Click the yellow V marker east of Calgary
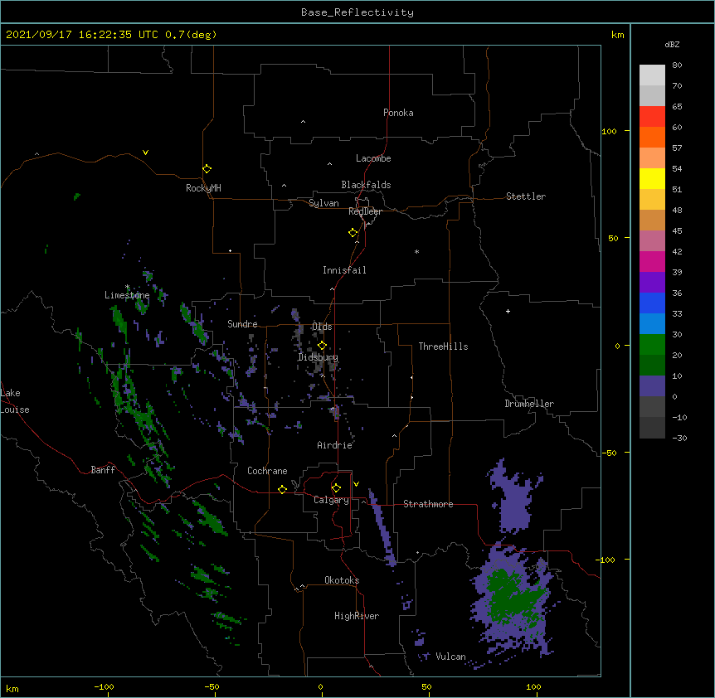715x698 pixels. (x=356, y=484)
